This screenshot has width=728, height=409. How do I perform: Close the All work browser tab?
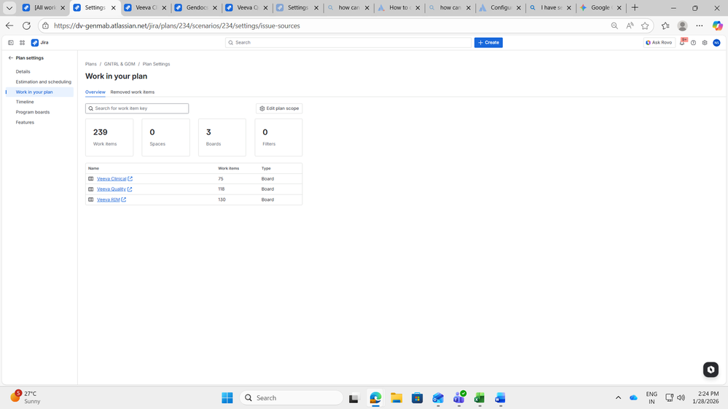pyautogui.click(x=63, y=8)
